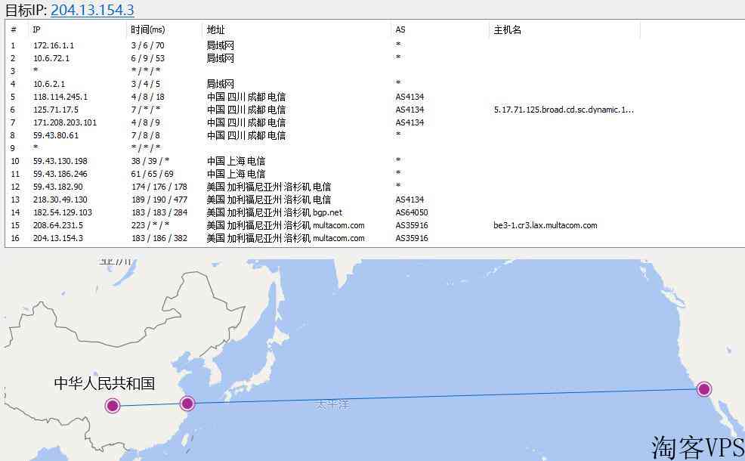Viewport: 745px width, 461px height.
Task: Select hop 5 row with 118.114.245.1
Action: tap(60, 97)
